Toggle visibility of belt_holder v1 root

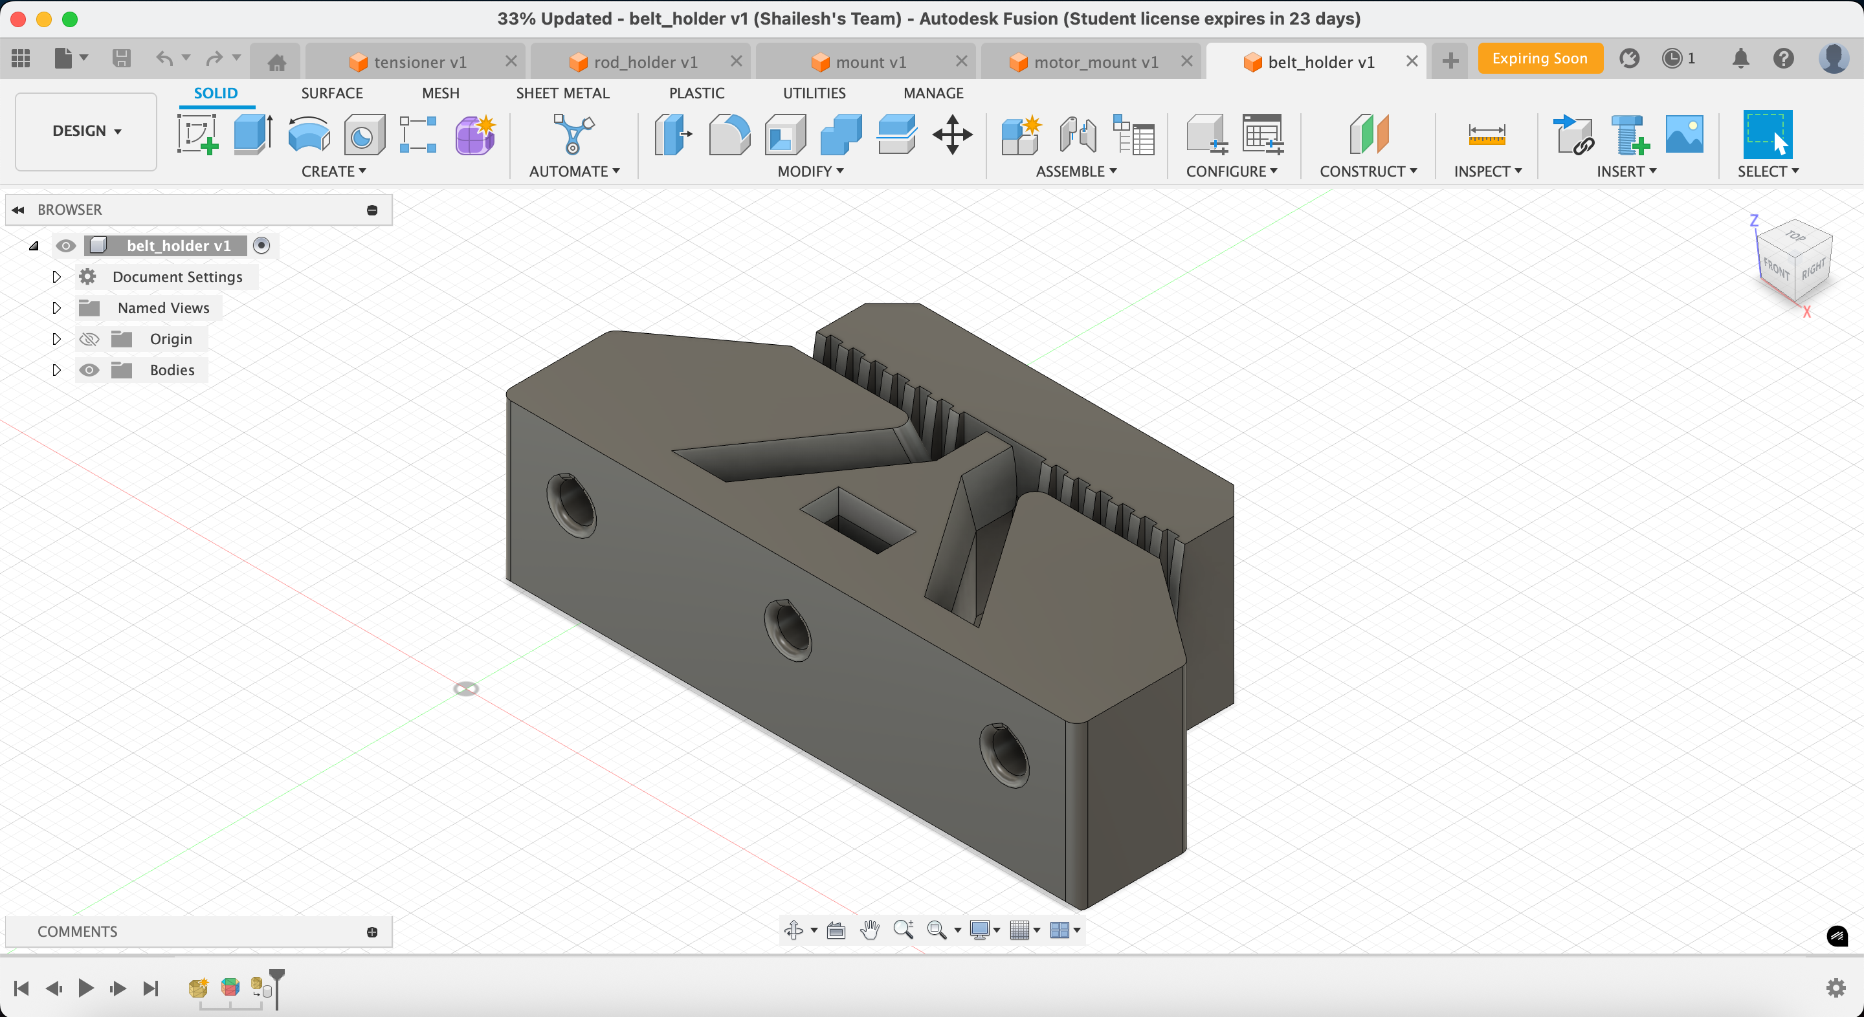pos(66,246)
